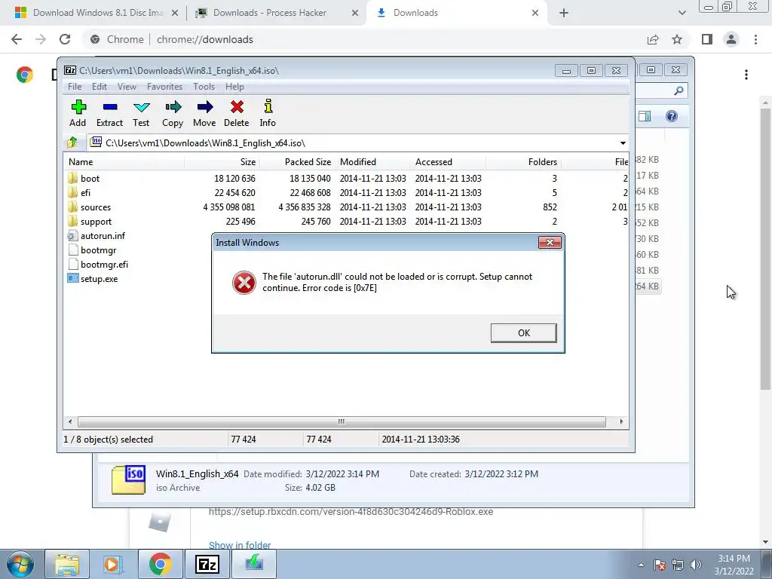The width and height of the screenshot is (772, 579).
Task: Select the efi folder
Action: coord(86,192)
